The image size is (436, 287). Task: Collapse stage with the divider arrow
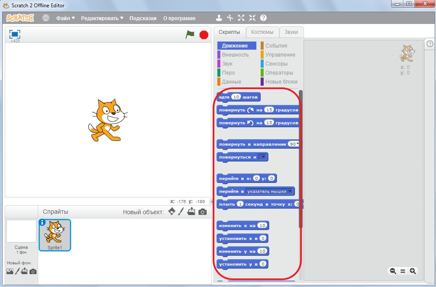click(211, 201)
